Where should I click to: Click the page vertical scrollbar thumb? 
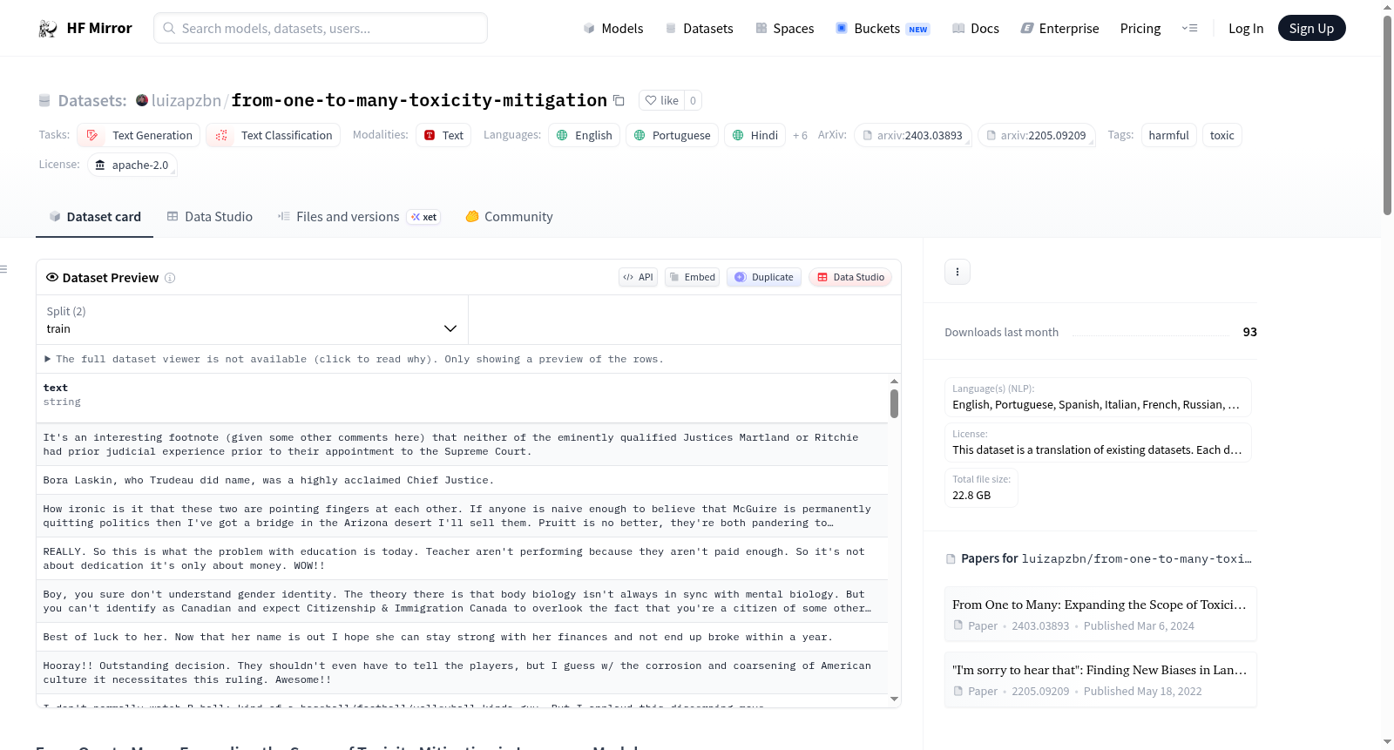1387,113
